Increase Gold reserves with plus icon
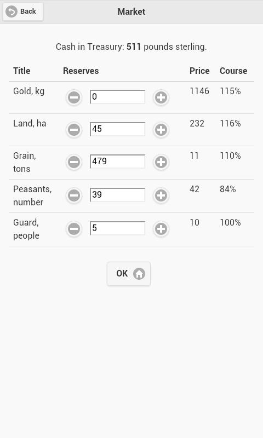This screenshot has width=263, height=438. click(161, 97)
